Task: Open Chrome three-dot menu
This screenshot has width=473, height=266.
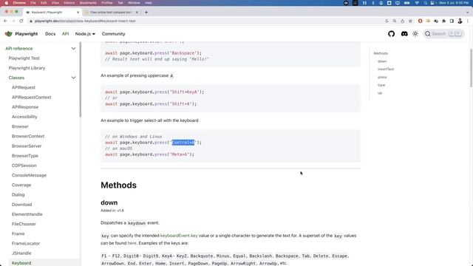Action: pos(468,21)
